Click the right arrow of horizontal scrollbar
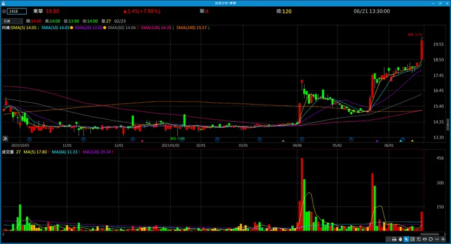Screen dimensions: 451x244 [x=446, y=234]
